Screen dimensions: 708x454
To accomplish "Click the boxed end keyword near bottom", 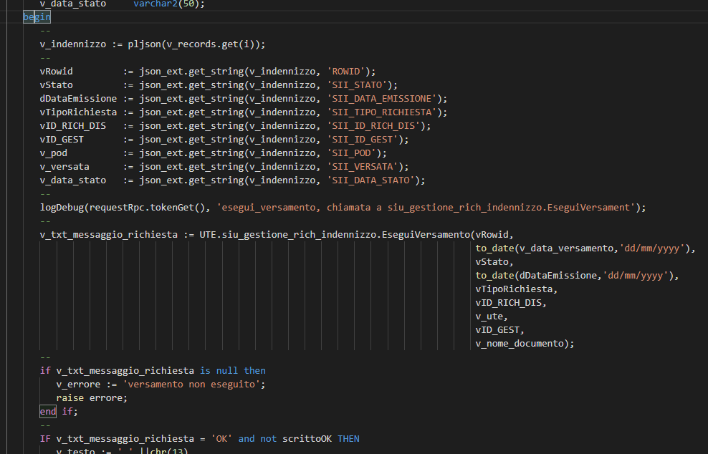I will 47,411.
